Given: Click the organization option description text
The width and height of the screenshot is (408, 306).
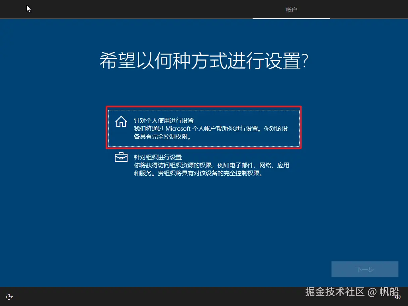Looking at the screenshot, I should (x=211, y=169).
